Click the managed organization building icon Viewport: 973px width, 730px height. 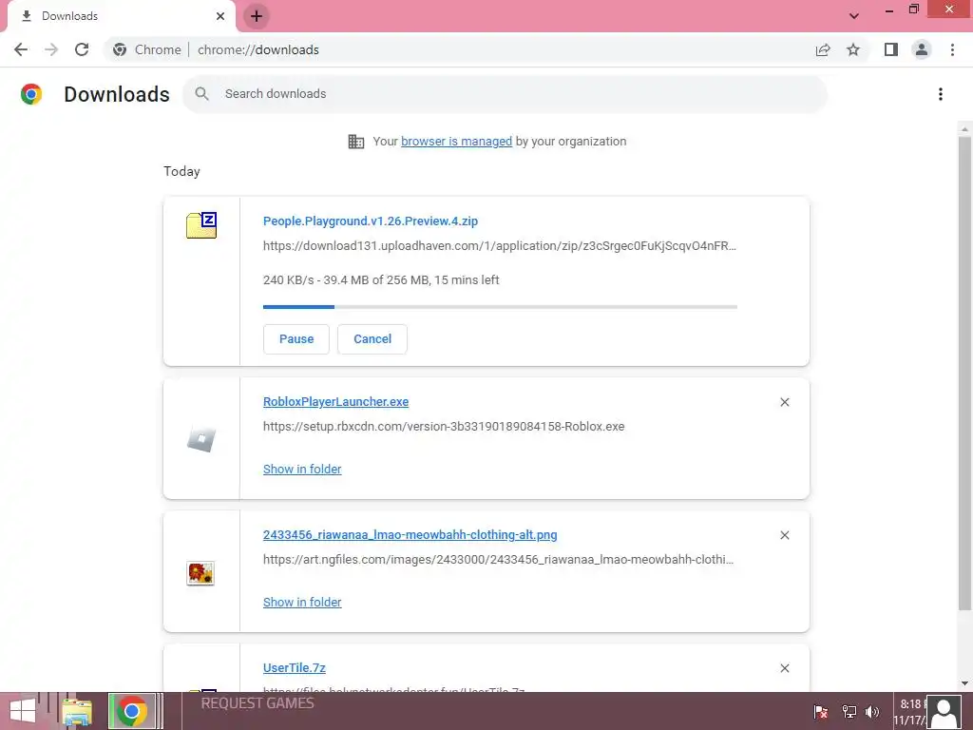coord(356,142)
